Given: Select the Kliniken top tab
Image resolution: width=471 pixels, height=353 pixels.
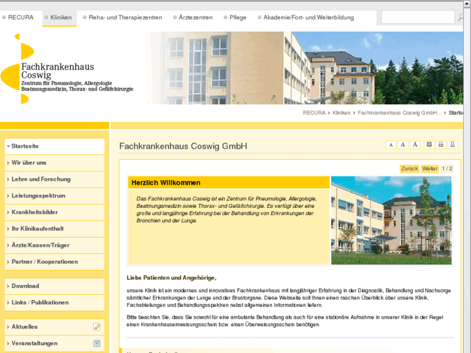Looking at the screenshot, I should (x=59, y=17).
